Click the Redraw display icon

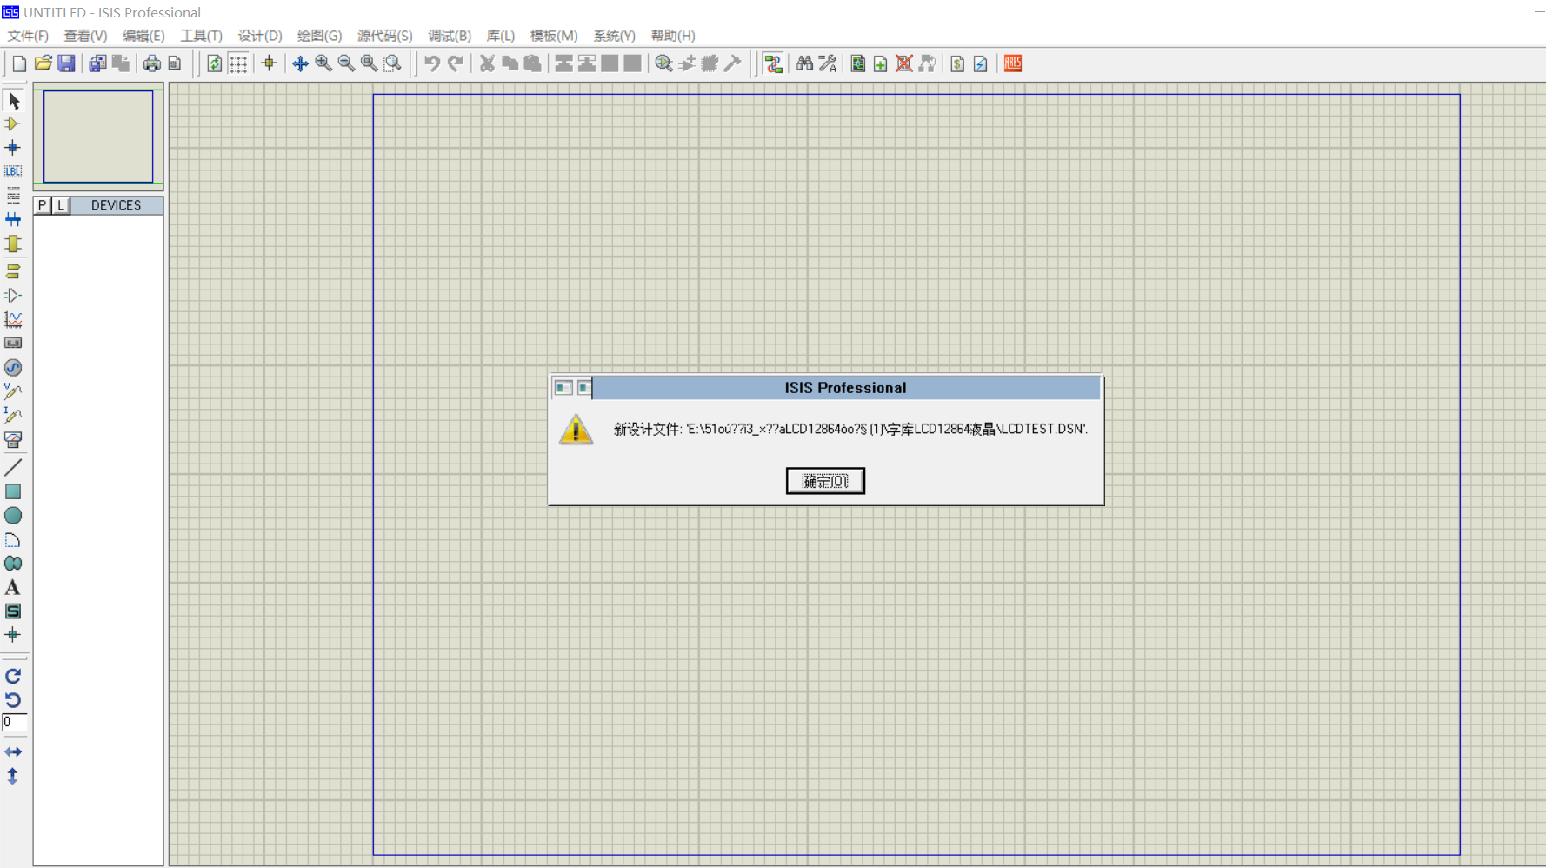214,63
